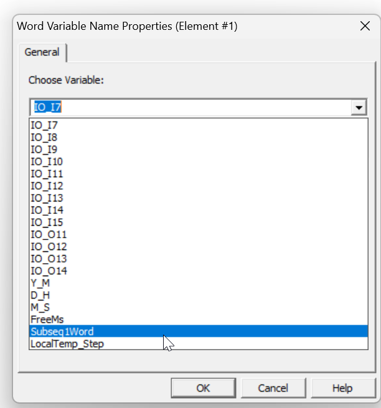This screenshot has height=408, width=381.
Task: Collapse the variable dropdown arrow
Action: point(359,107)
